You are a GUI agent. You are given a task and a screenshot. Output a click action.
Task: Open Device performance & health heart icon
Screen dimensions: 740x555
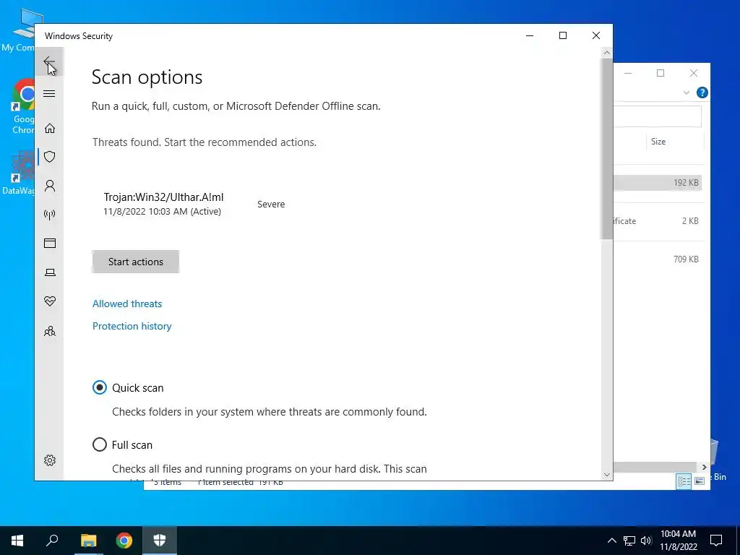click(x=50, y=301)
